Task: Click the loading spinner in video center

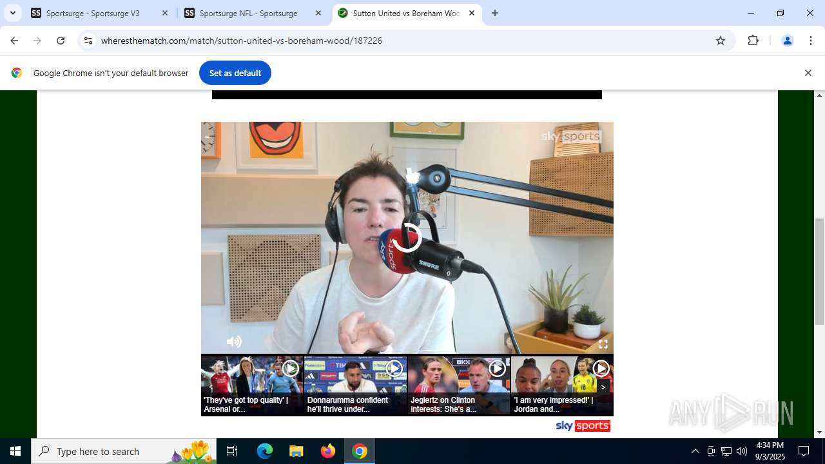Action: click(407, 238)
